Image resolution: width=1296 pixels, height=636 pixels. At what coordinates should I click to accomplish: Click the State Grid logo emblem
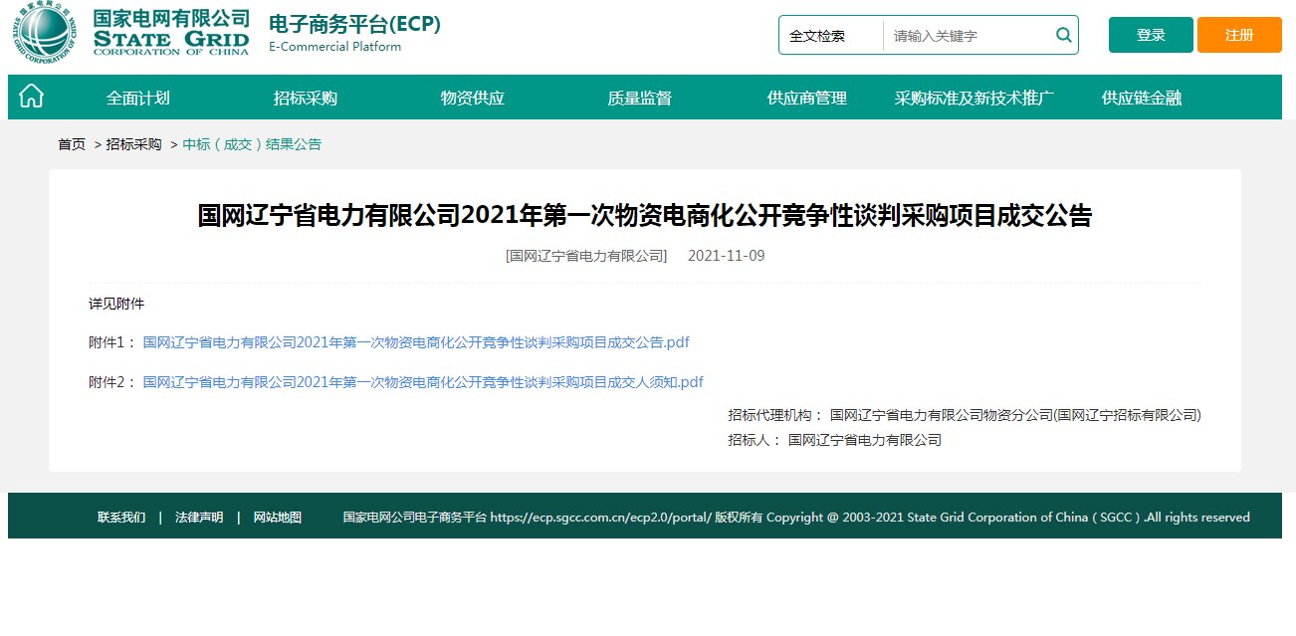pos(47,35)
